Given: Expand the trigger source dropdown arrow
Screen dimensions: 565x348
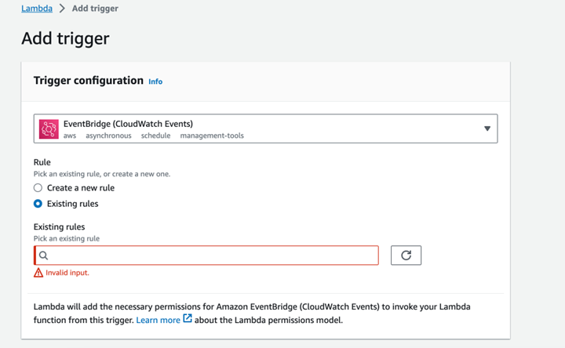Looking at the screenshot, I should (x=487, y=129).
